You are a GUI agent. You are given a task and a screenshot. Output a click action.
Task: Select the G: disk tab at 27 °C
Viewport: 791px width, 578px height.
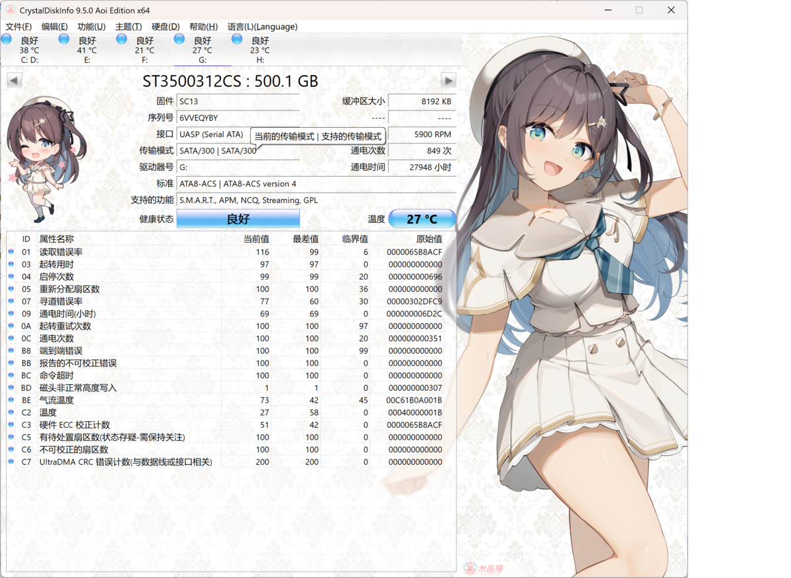pos(203,49)
